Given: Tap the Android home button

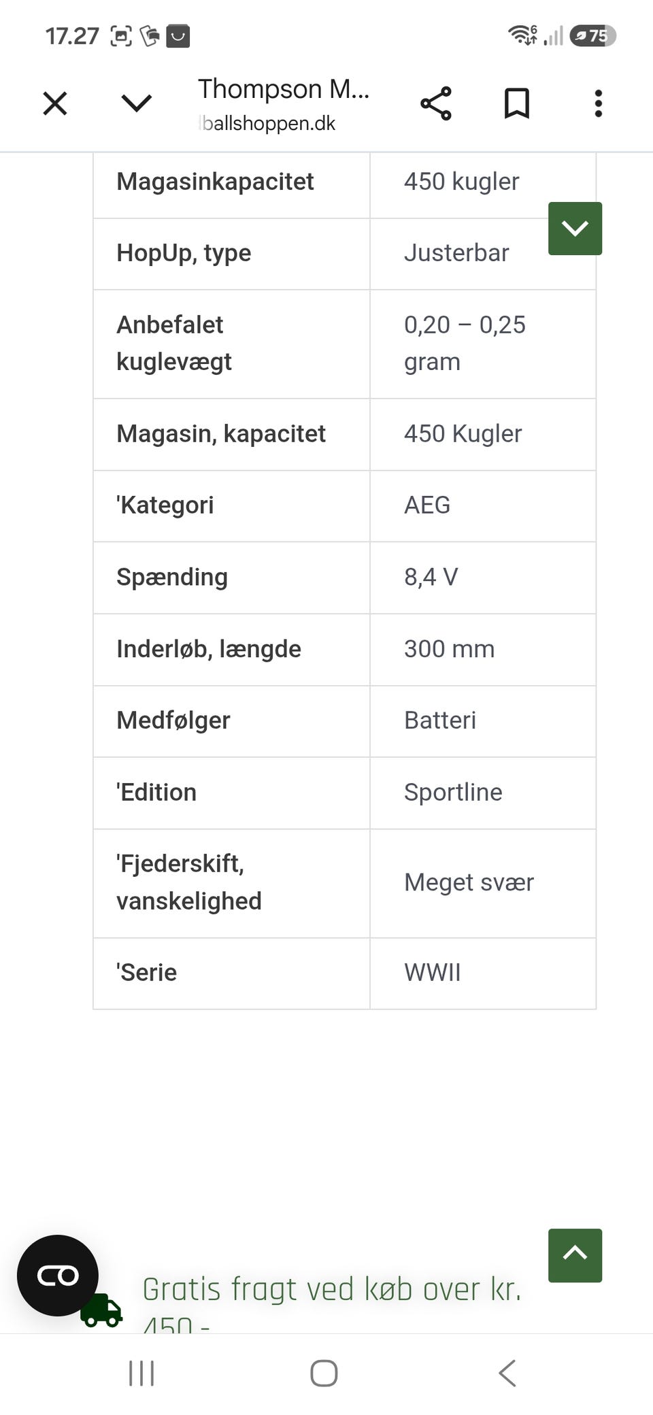Looking at the screenshot, I should [x=324, y=1373].
